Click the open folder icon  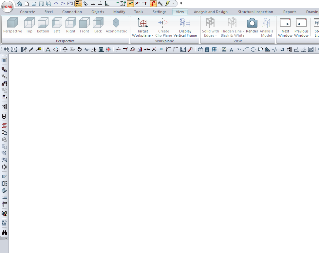click(34, 4)
